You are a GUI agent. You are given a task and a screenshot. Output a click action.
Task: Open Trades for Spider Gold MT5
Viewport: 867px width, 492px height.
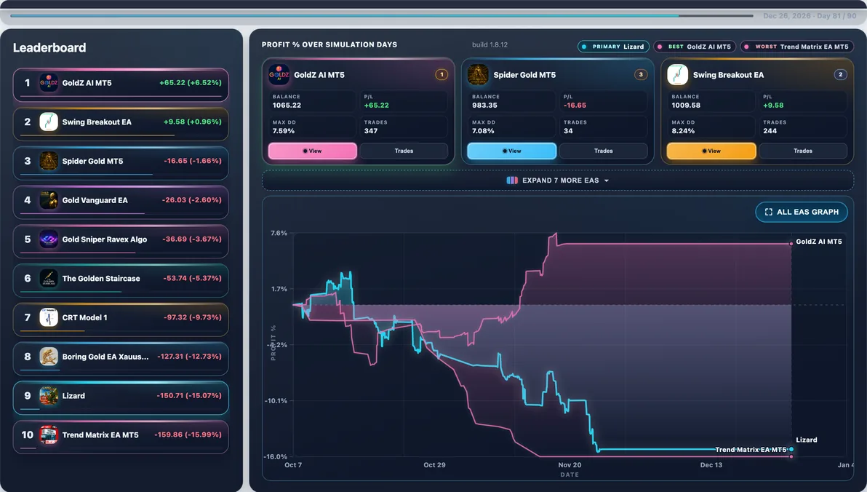(x=603, y=151)
